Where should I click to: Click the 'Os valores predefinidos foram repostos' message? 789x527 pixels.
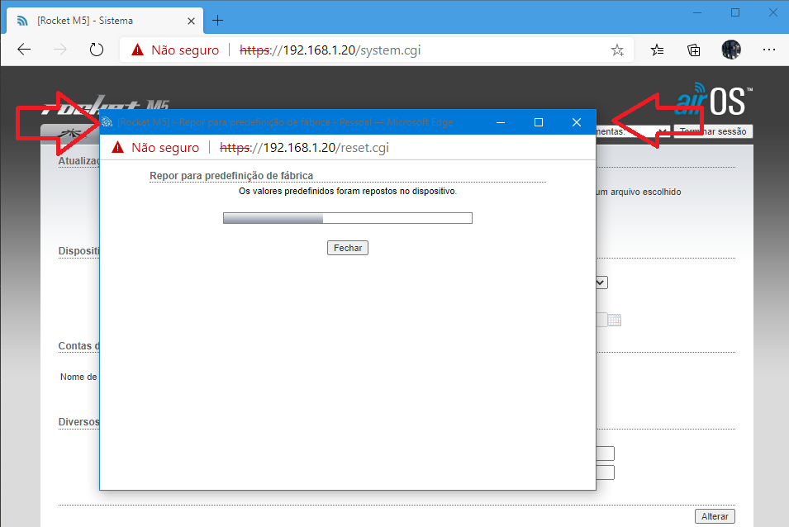(348, 191)
